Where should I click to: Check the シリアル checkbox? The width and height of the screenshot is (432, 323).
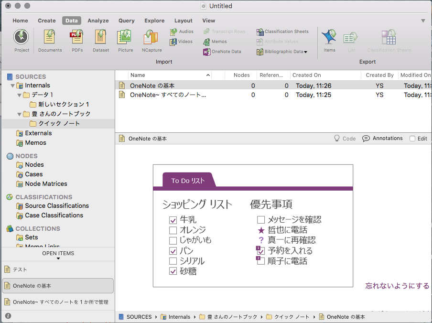pos(173,261)
